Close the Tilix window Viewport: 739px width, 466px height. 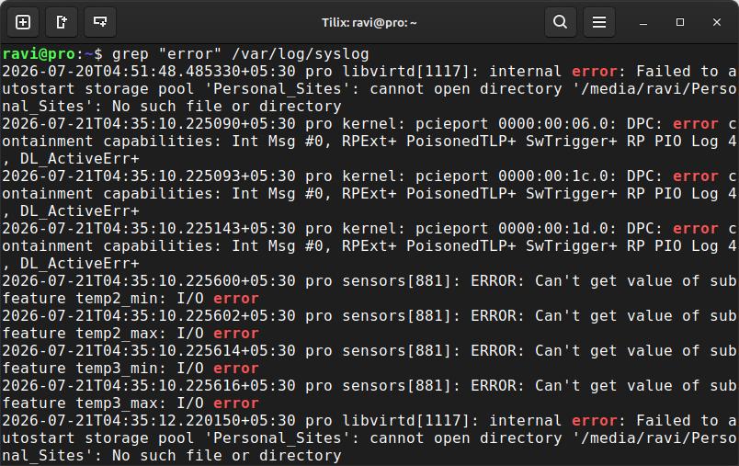click(717, 22)
